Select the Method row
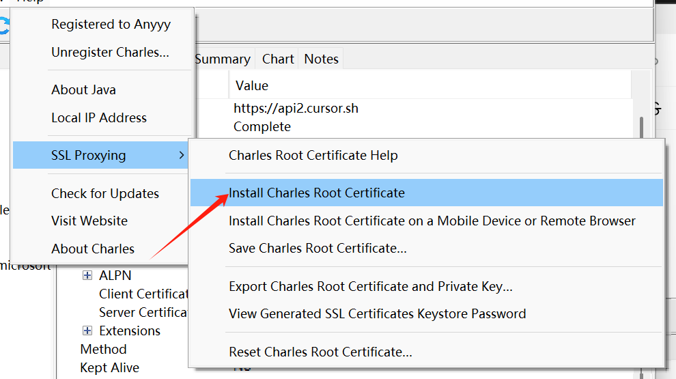The height and width of the screenshot is (379, 676). coord(104,349)
